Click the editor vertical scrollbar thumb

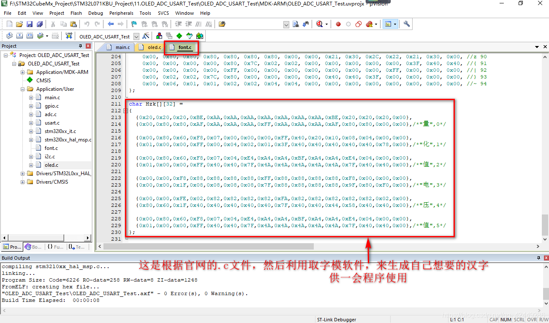pos(545,225)
